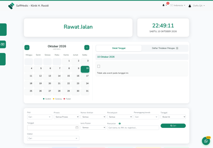213x148 pixels.
Task: Open the Nomor Antrian dropdown
Action: pyautogui.click(x=93, y=117)
